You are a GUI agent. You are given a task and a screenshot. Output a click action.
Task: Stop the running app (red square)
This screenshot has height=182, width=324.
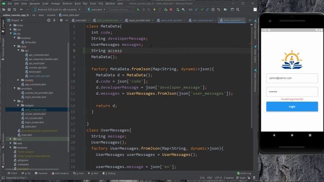pyautogui.click(x=171, y=10)
